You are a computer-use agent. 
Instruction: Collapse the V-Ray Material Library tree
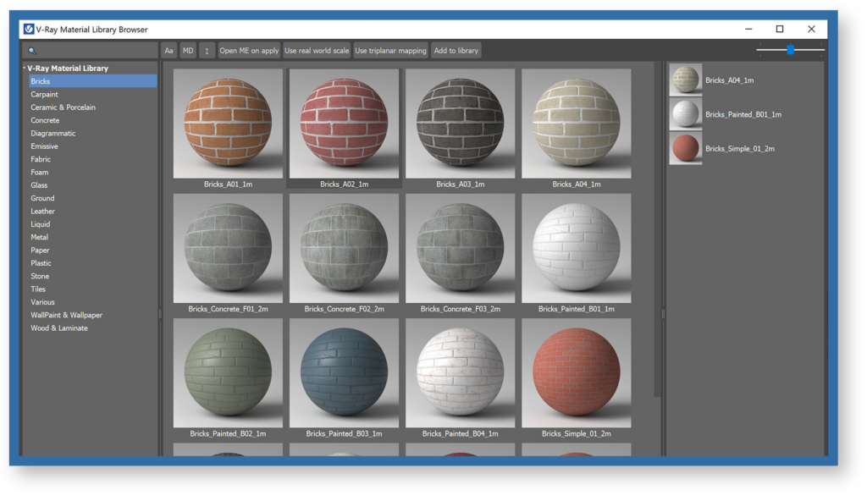(25, 68)
